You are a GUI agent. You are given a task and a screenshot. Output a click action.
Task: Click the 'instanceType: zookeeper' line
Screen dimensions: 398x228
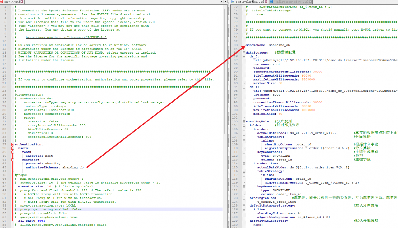point(42,106)
